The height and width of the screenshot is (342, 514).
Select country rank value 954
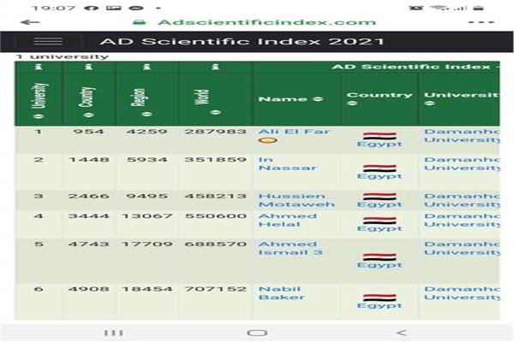89,132
